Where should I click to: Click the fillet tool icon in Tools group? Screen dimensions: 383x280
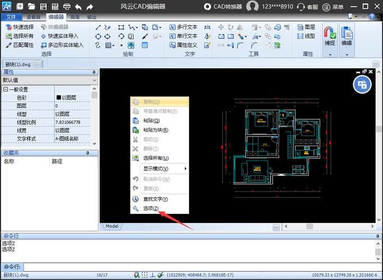(240, 45)
